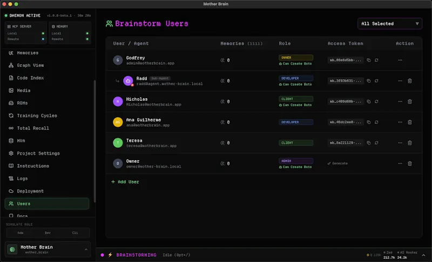Viewport: 432px width, 262px height.
Task: Open Project Settings
Action: (x=47, y=154)
